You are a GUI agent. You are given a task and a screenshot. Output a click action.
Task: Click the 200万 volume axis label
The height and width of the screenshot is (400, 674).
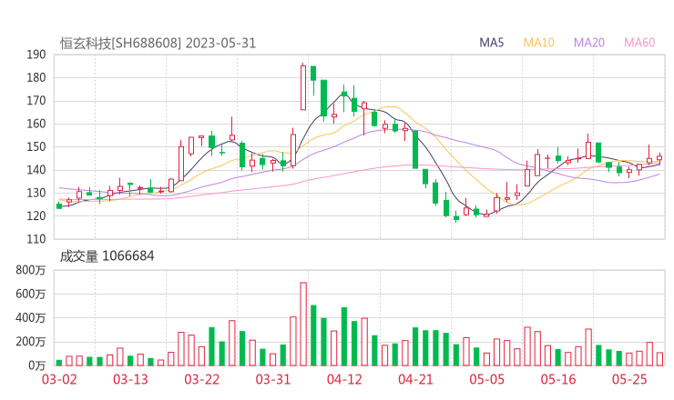(x=31, y=342)
